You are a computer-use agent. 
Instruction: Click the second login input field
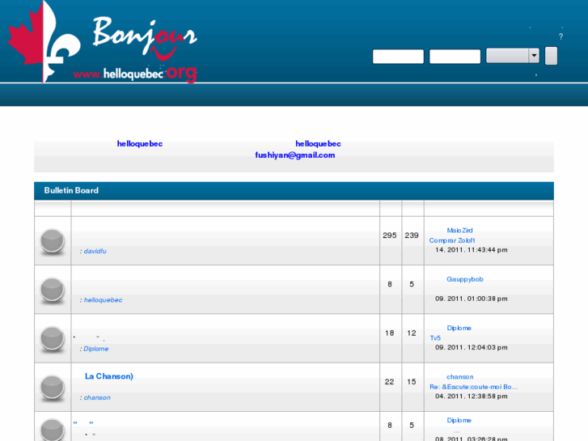coord(455,57)
